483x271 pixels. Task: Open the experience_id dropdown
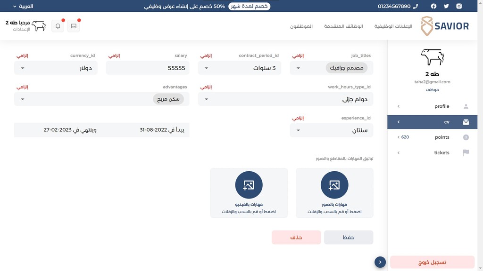[x=331, y=130]
